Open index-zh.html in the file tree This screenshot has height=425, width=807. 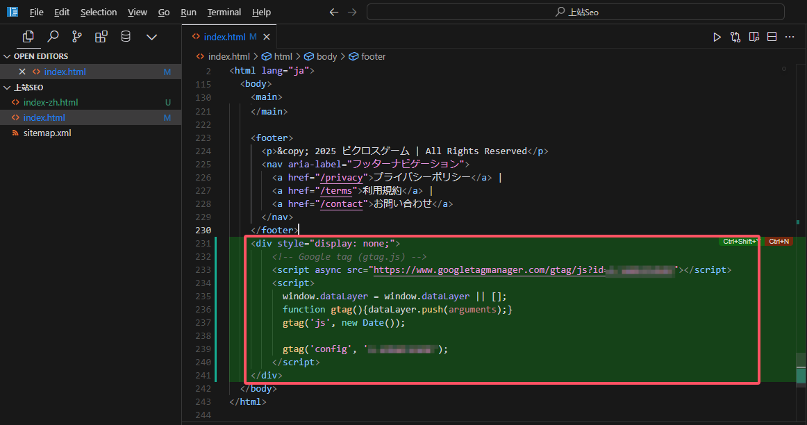pyautogui.click(x=90, y=102)
